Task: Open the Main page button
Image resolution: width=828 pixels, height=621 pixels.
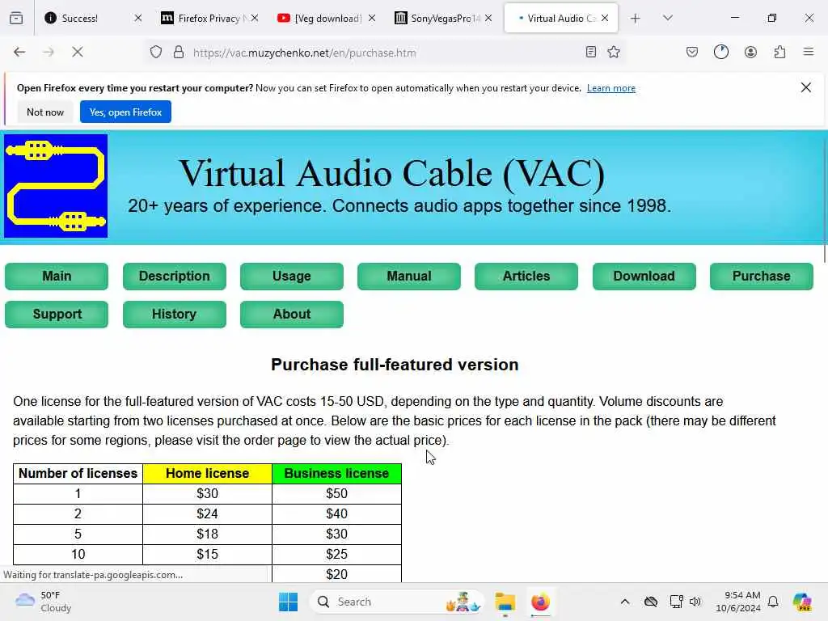Action: click(x=57, y=277)
